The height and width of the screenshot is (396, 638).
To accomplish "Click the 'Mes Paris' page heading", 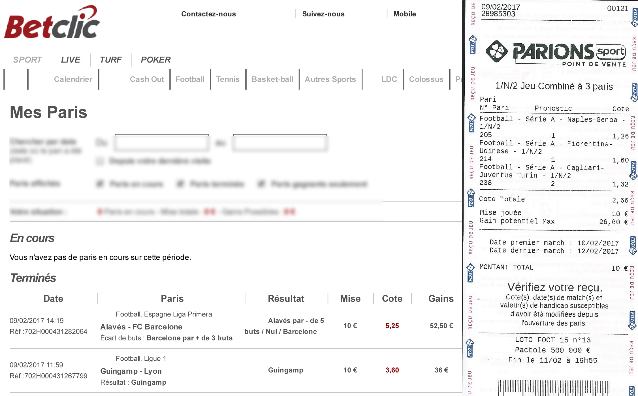I will click(x=48, y=112).
